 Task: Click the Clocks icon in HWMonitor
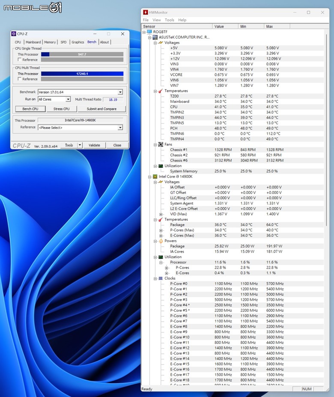coord(161,278)
